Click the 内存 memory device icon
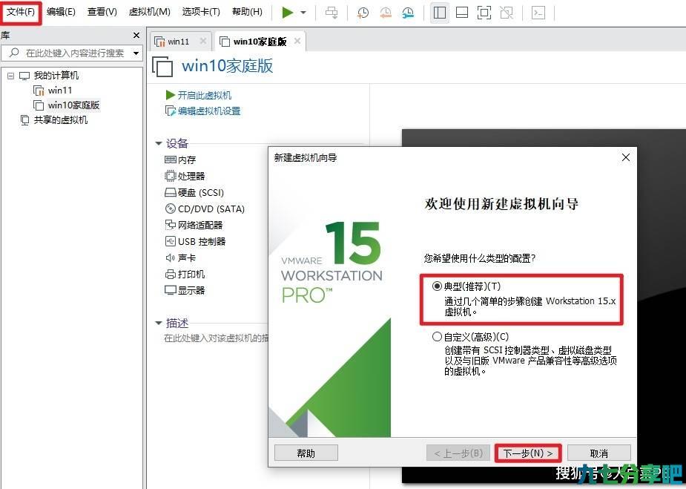The image size is (686, 489). [170, 160]
